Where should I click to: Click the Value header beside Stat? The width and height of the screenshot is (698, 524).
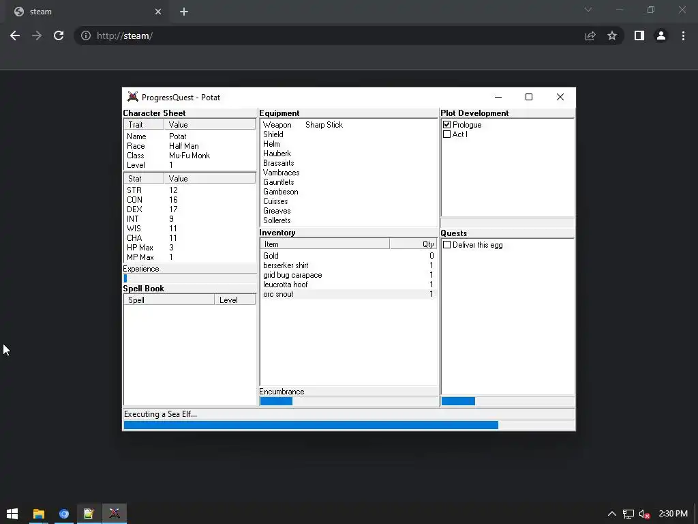(210, 179)
